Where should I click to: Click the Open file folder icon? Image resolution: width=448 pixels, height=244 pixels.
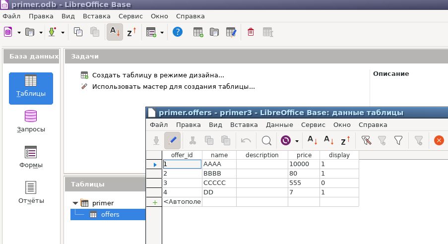pyautogui.click(x=30, y=32)
